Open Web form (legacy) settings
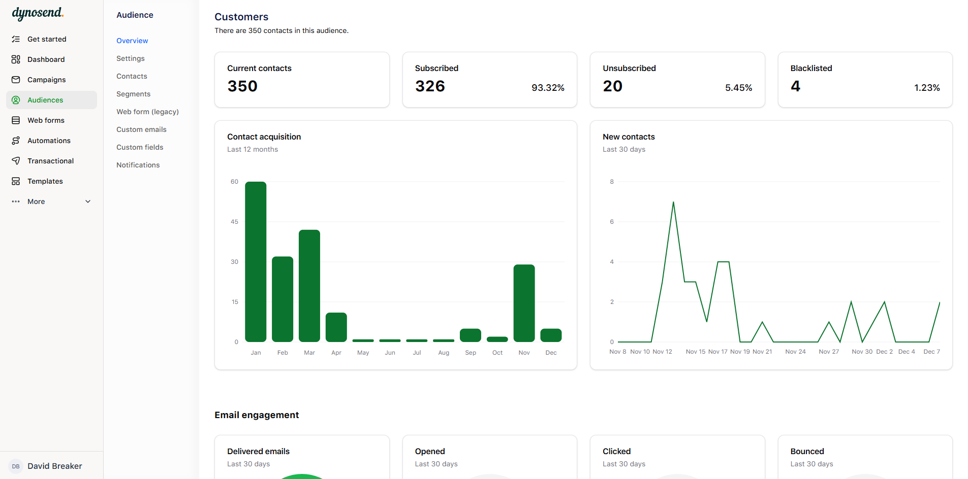This screenshot has width=968, height=479. click(x=147, y=111)
